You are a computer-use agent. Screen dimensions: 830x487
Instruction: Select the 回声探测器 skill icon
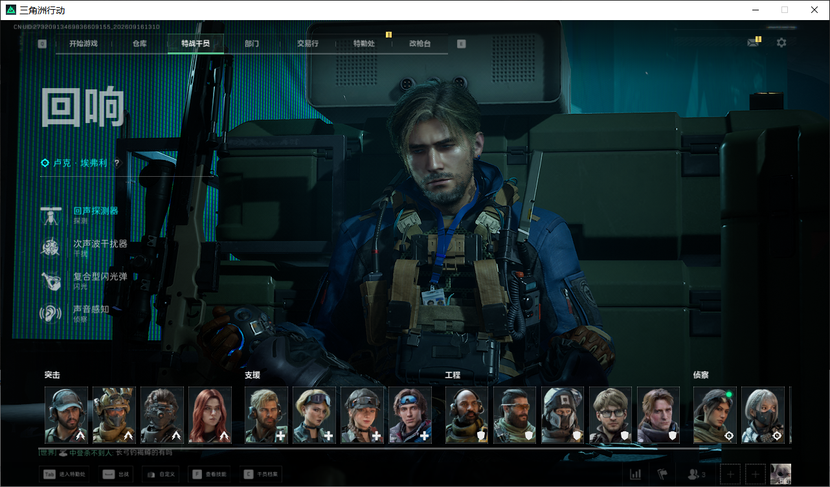[x=51, y=216]
